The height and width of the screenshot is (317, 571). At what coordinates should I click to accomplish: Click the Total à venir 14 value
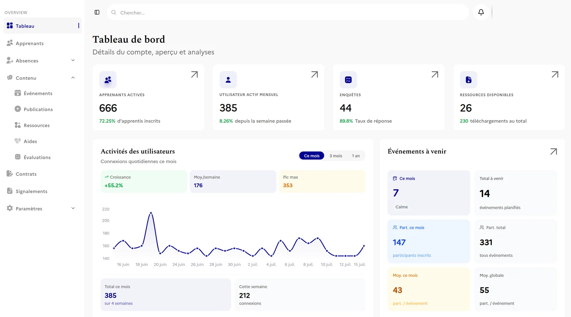coord(485,193)
